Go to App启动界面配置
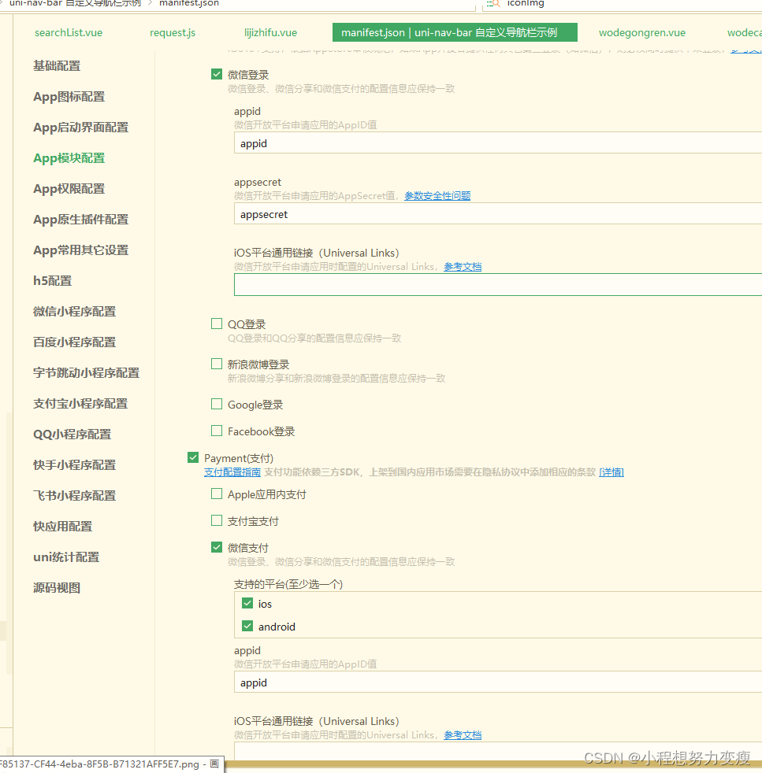The image size is (762, 773). [81, 128]
